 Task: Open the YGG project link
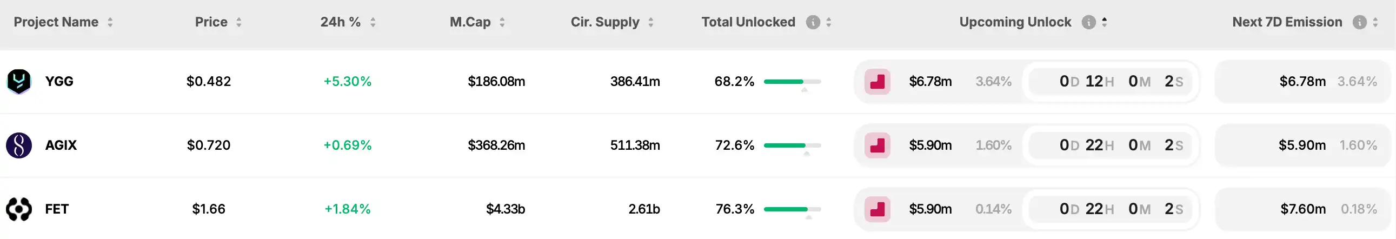(59, 82)
